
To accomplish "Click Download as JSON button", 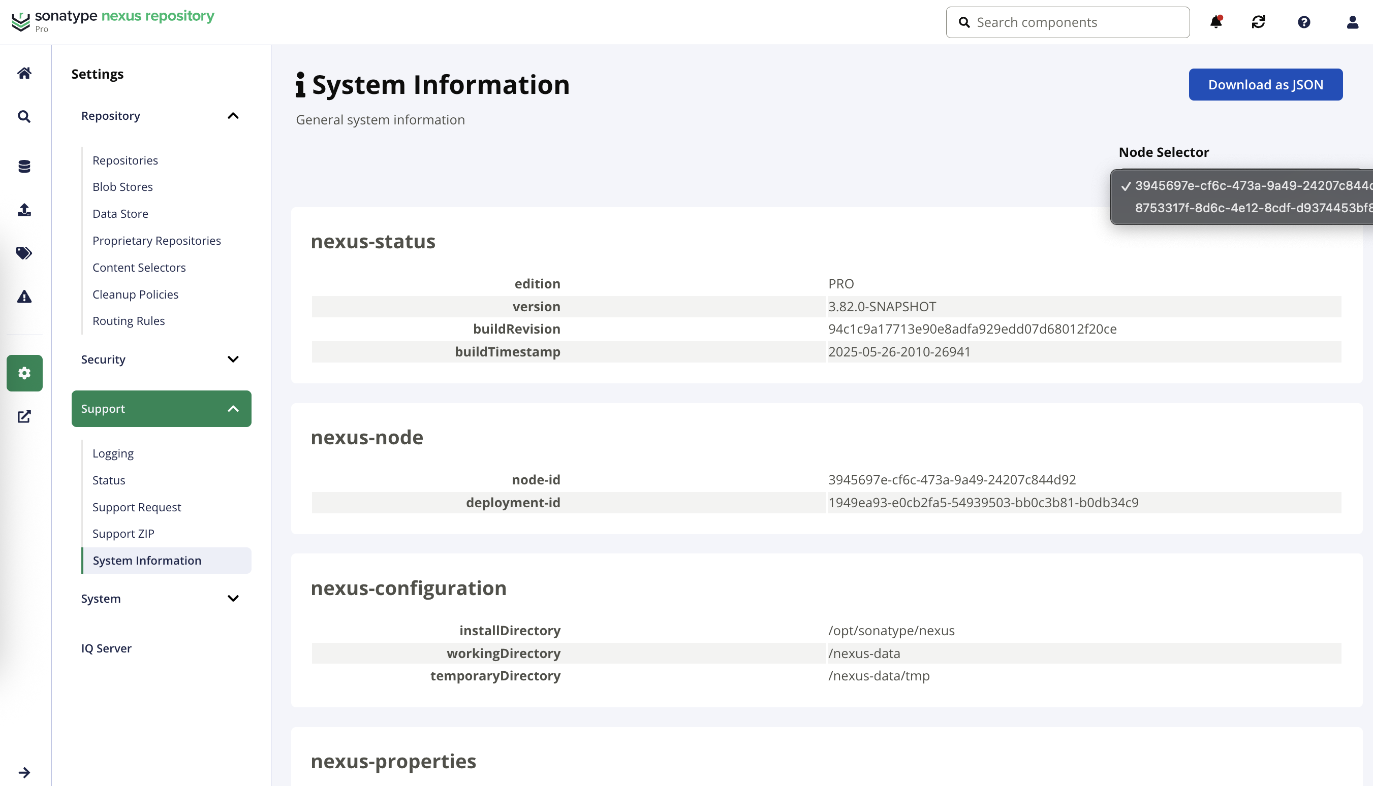I will pos(1265,85).
